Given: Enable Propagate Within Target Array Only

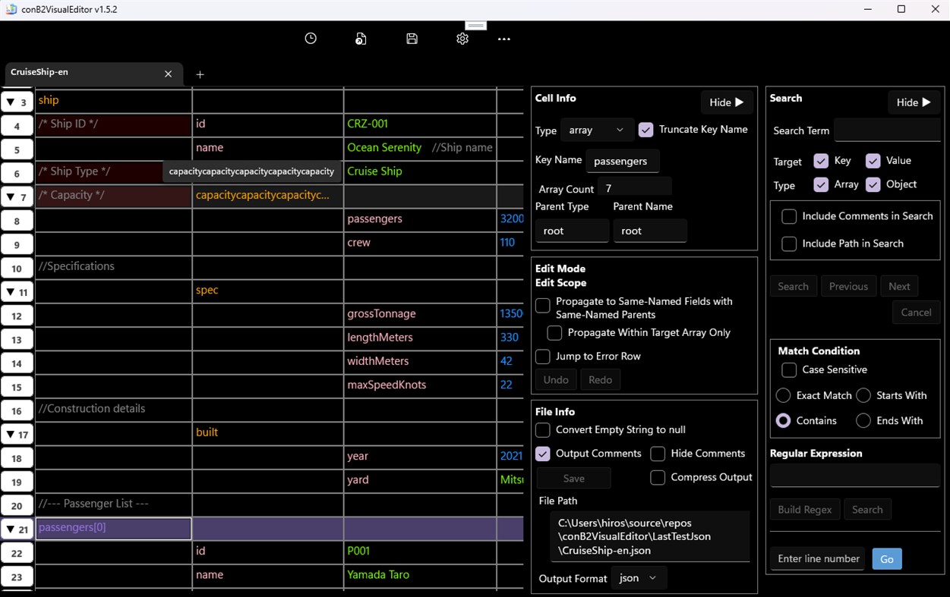Looking at the screenshot, I should pos(554,333).
